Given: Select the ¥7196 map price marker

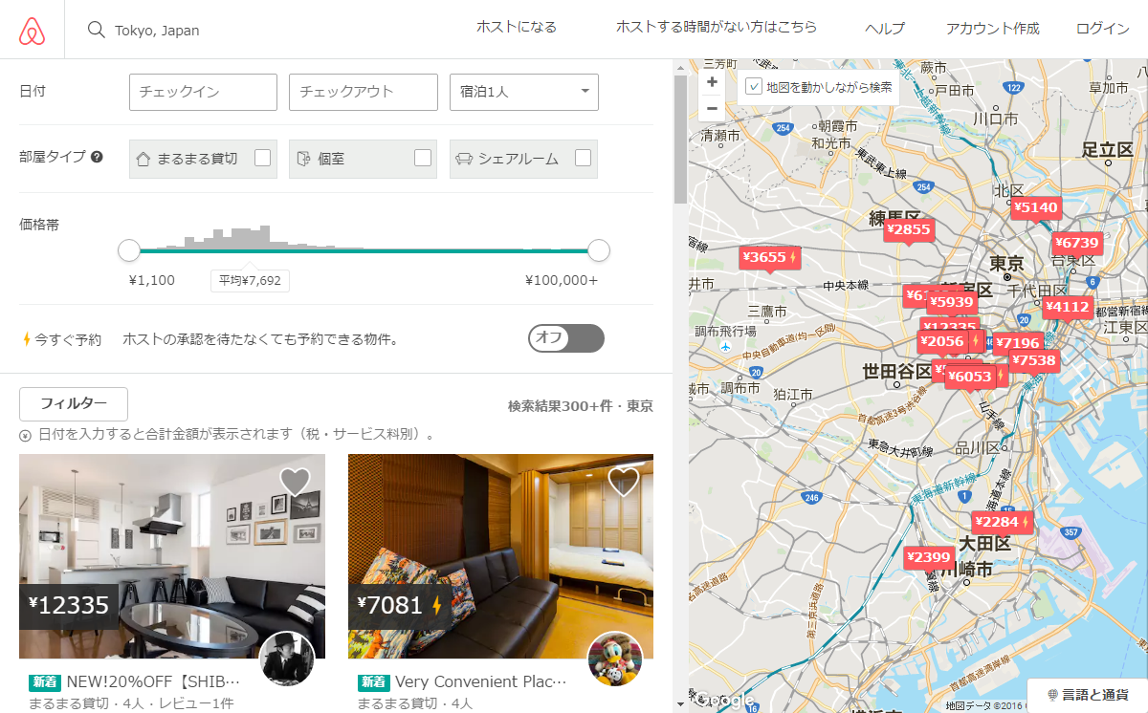Looking at the screenshot, I should pyautogui.click(x=1017, y=343).
